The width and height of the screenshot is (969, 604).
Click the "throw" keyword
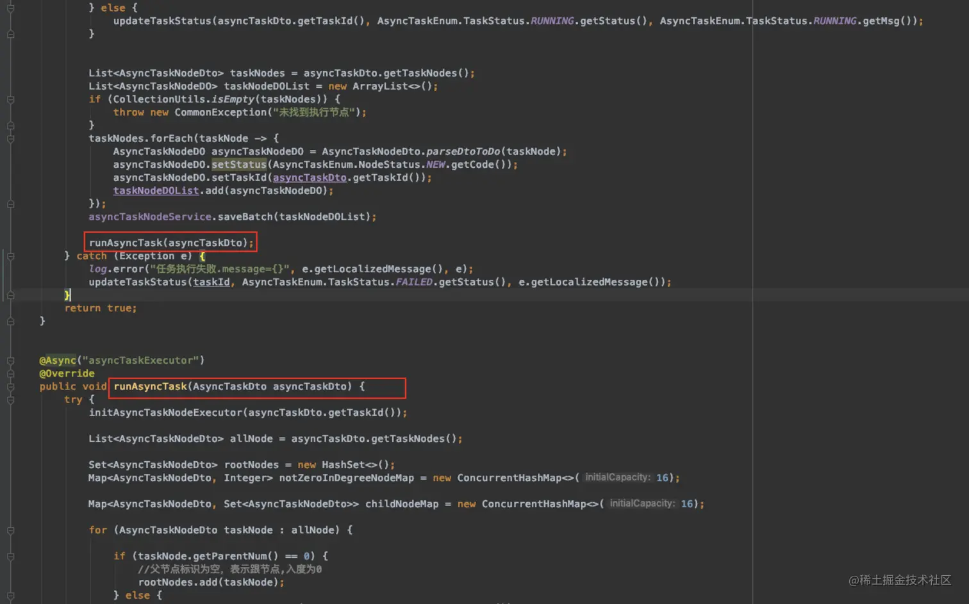tap(129, 112)
